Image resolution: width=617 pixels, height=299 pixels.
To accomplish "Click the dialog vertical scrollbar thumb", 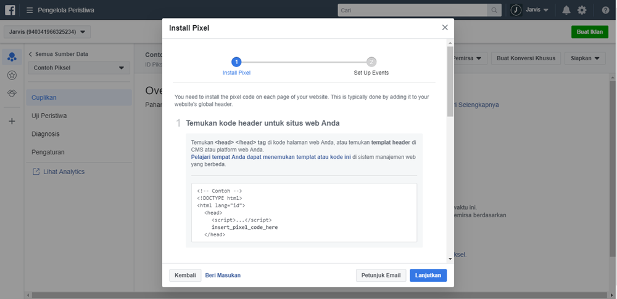I will coord(450,81).
